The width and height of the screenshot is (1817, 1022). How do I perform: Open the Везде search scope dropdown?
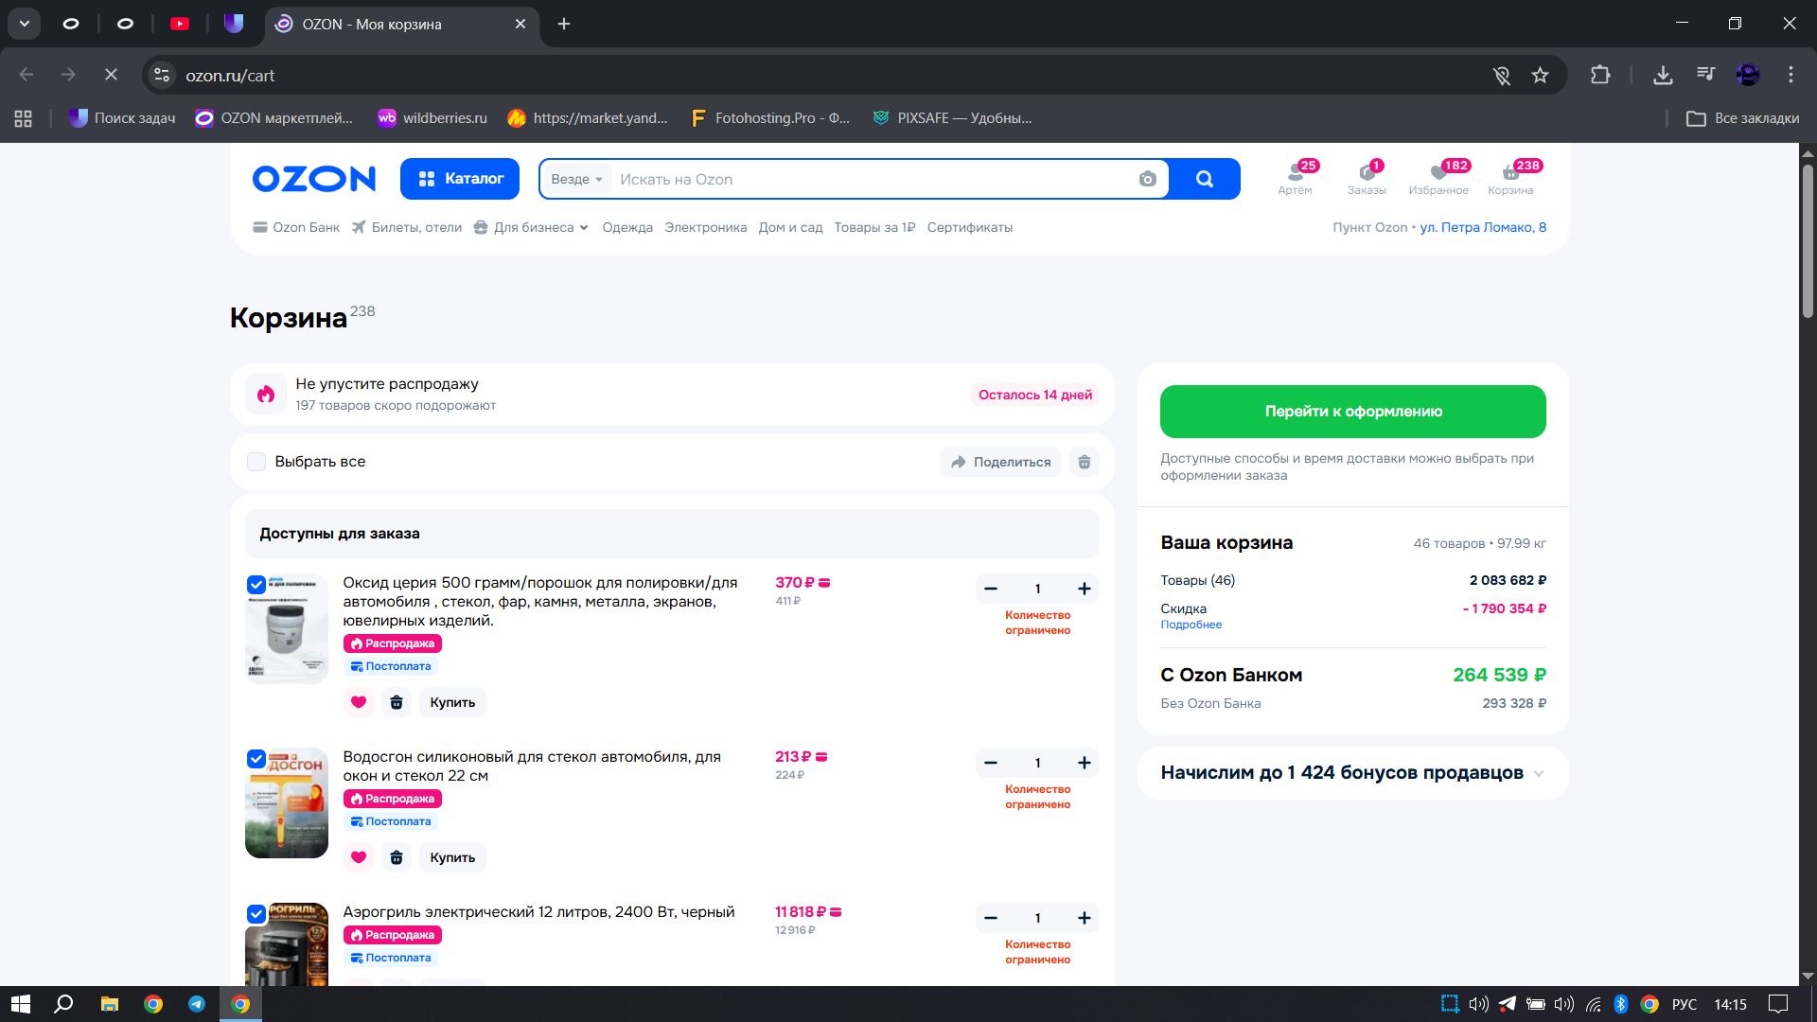pyautogui.click(x=576, y=179)
